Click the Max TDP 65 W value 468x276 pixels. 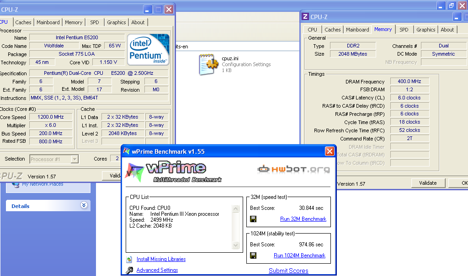115,46
